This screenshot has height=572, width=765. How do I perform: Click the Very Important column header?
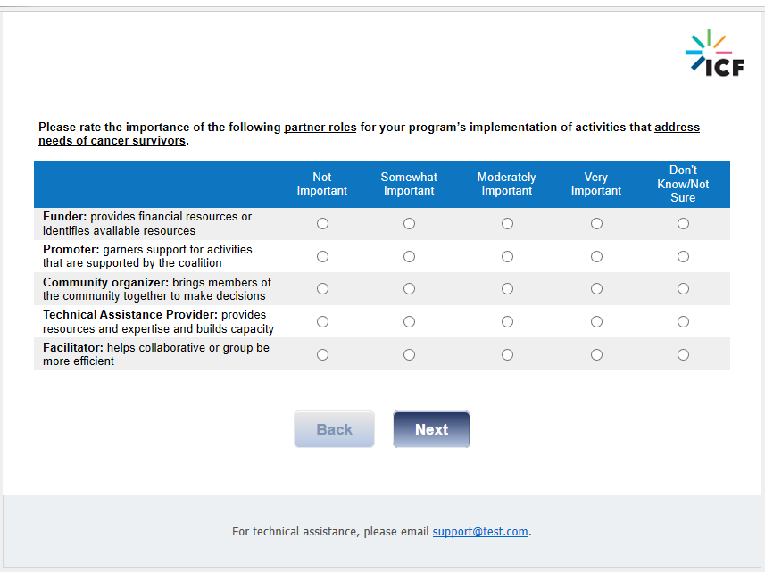596,184
